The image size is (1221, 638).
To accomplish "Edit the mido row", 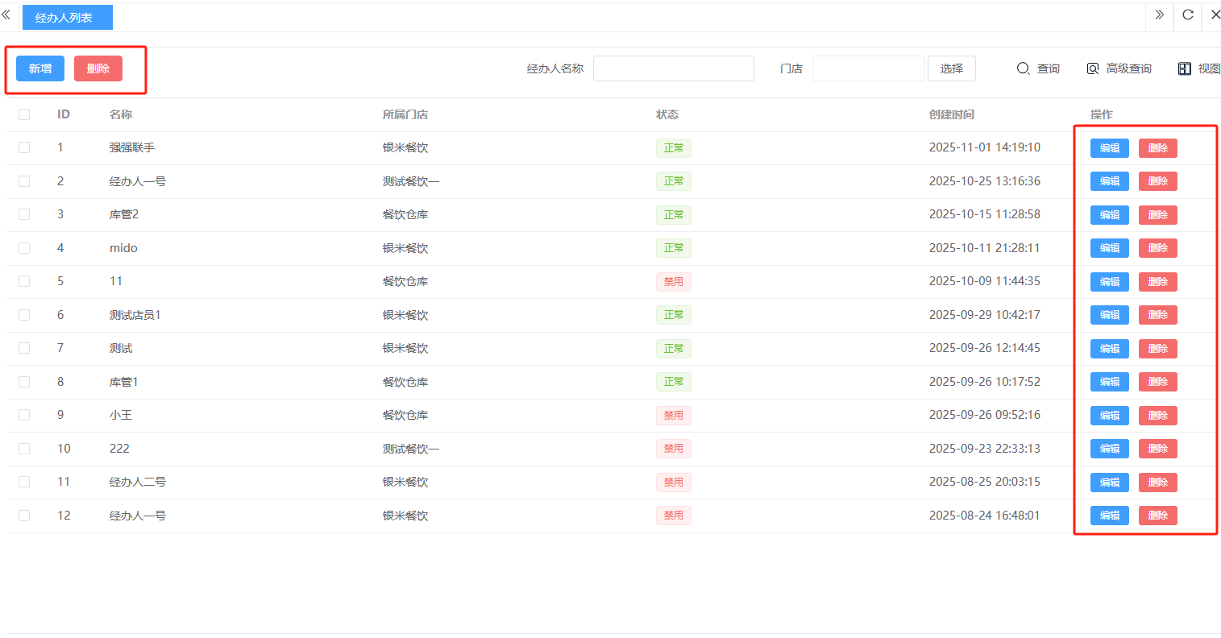I will pyautogui.click(x=1109, y=248).
